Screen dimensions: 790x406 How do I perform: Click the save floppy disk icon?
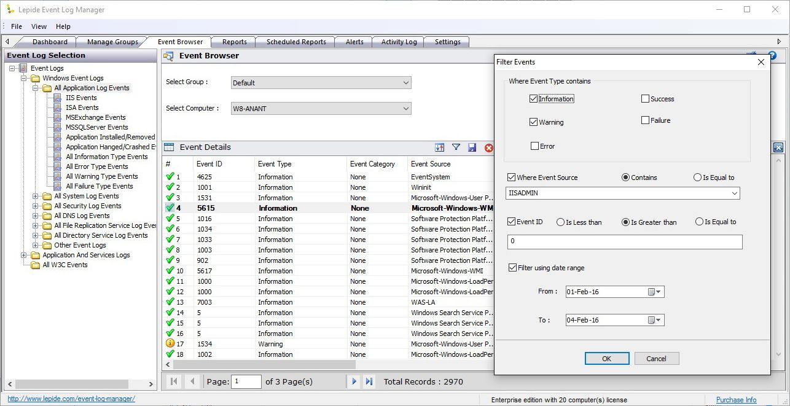[472, 147]
